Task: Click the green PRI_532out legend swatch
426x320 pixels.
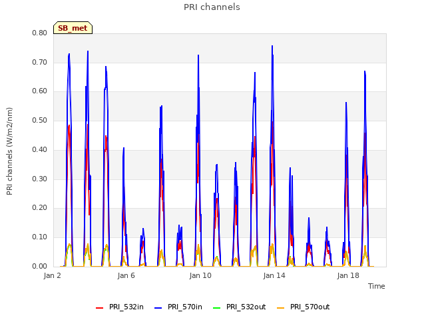Action: click(217, 308)
